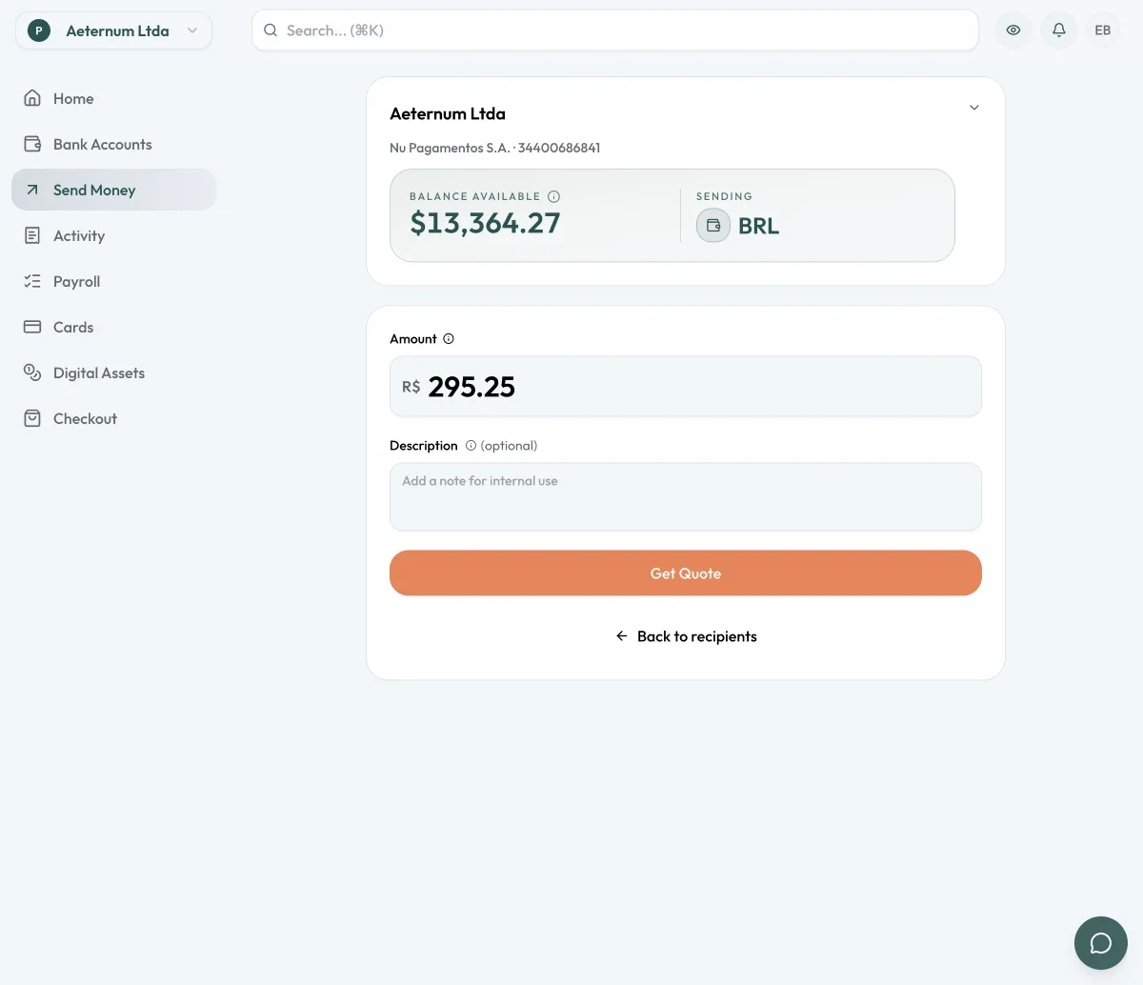
Task: Go to Digital Assets
Action: (x=114, y=372)
